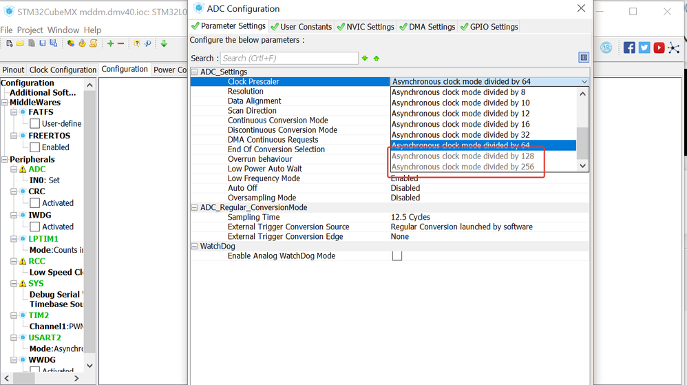Switch to the User Constants tab
The image size is (687, 385).
coord(302,27)
